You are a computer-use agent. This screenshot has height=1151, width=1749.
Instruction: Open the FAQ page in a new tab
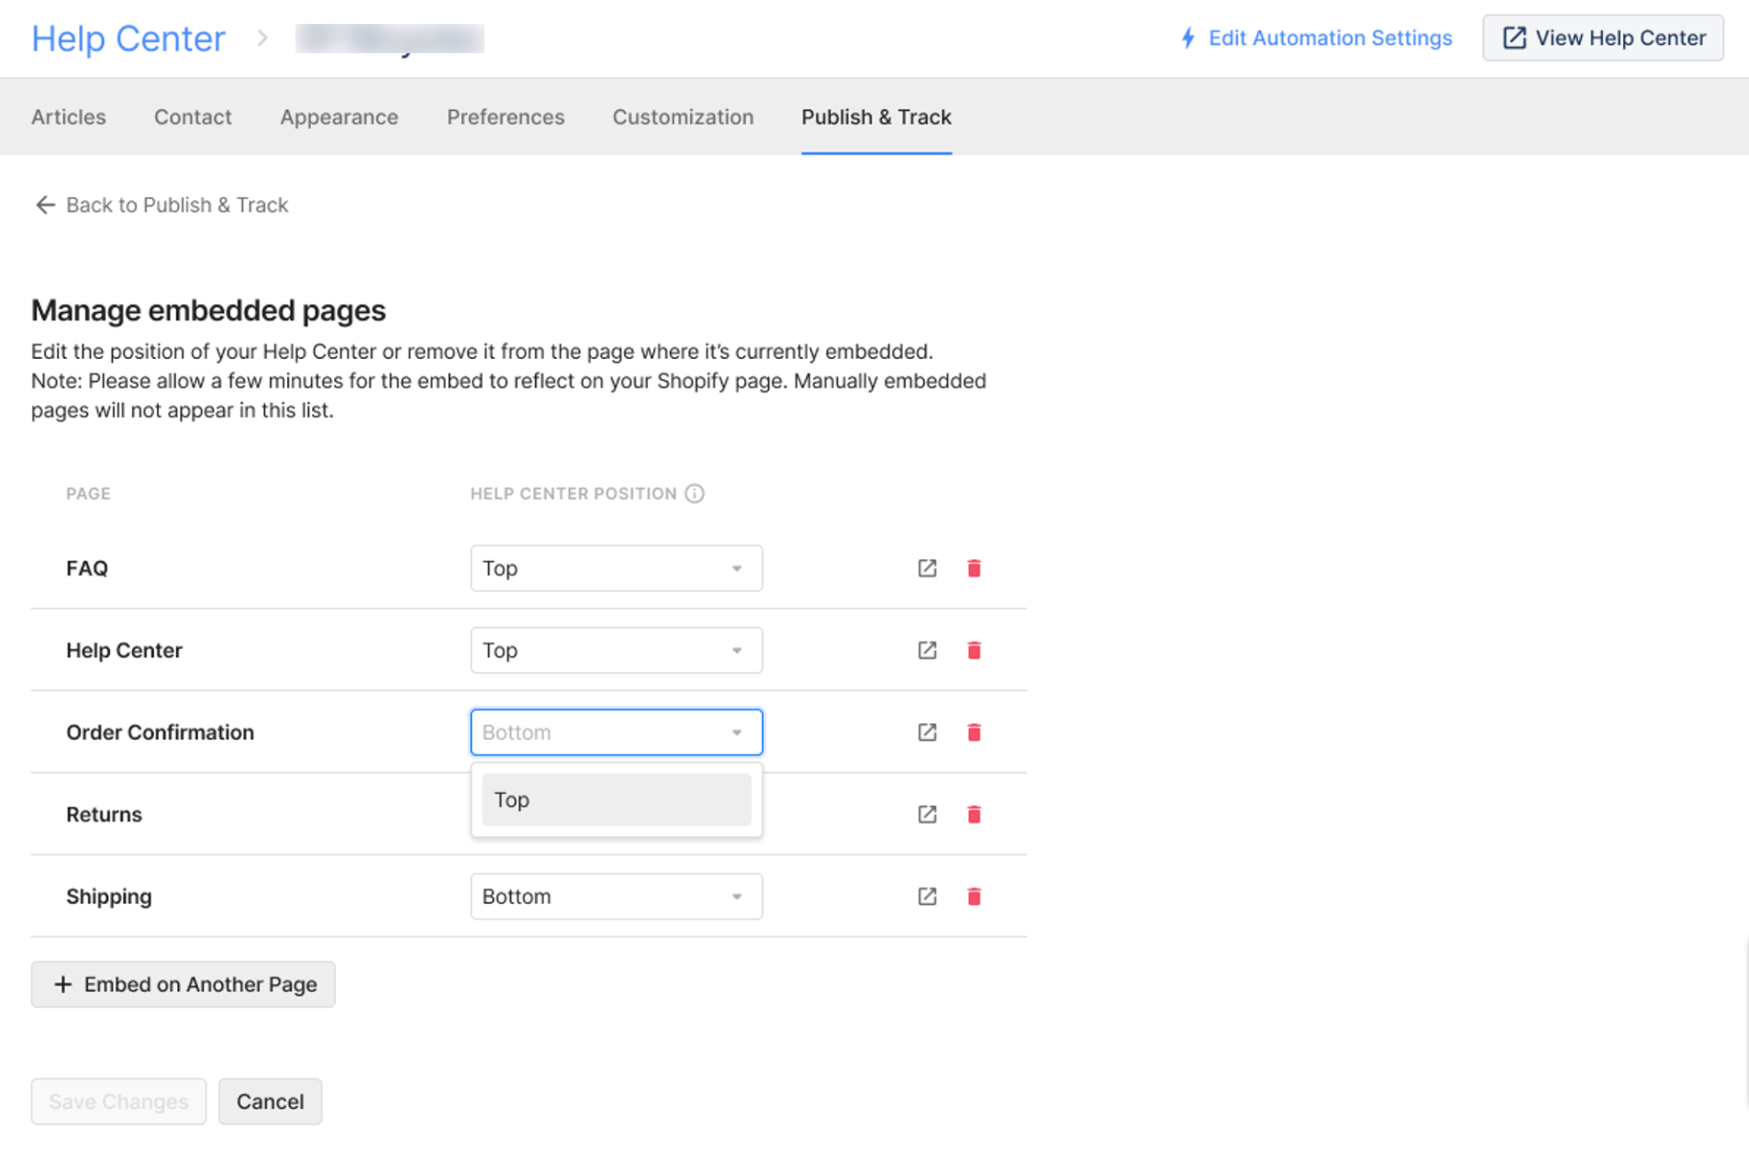[x=926, y=568]
